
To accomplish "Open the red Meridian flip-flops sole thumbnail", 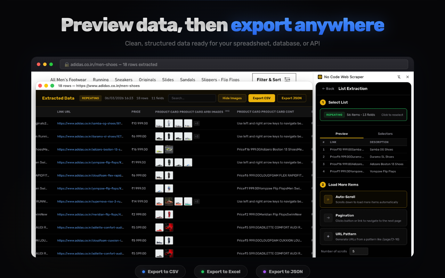I will click(x=169, y=214).
